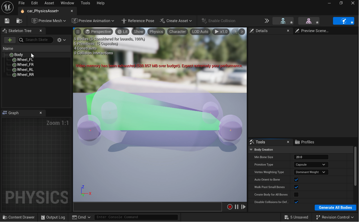
Task: Click the Tools panel vertical scrollbar
Action: coord(355,166)
